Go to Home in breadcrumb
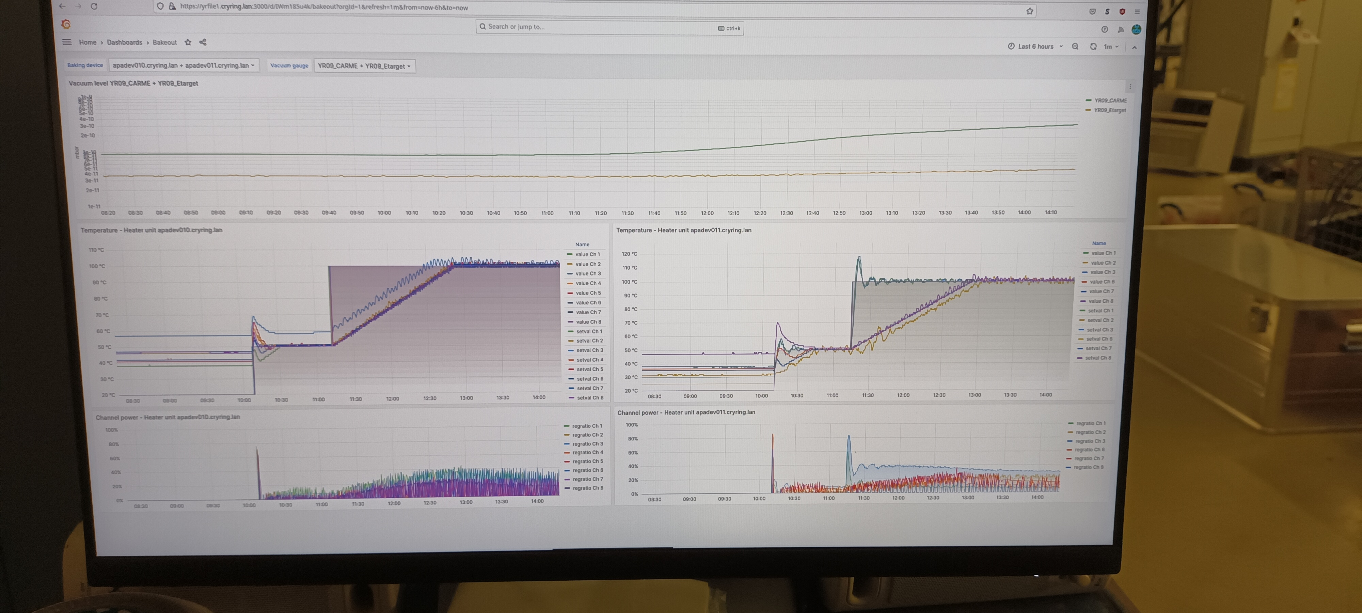The width and height of the screenshot is (1362, 613). [x=88, y=42]
